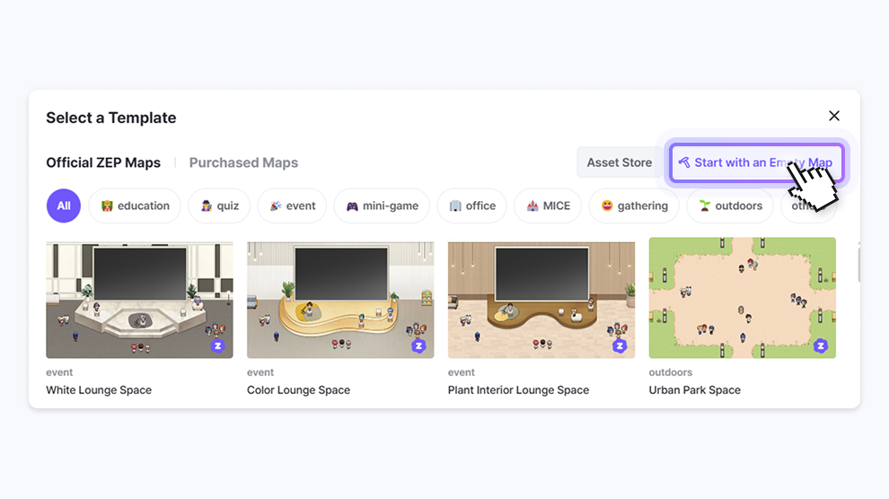This screenshot has width=889, height=499.
Task: Click the Plant Interior Lounge Space title
Action: [x=518, y=390]
